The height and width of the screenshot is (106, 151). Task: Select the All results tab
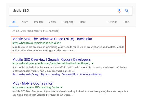pyautogui.click(x=14, y=22)
